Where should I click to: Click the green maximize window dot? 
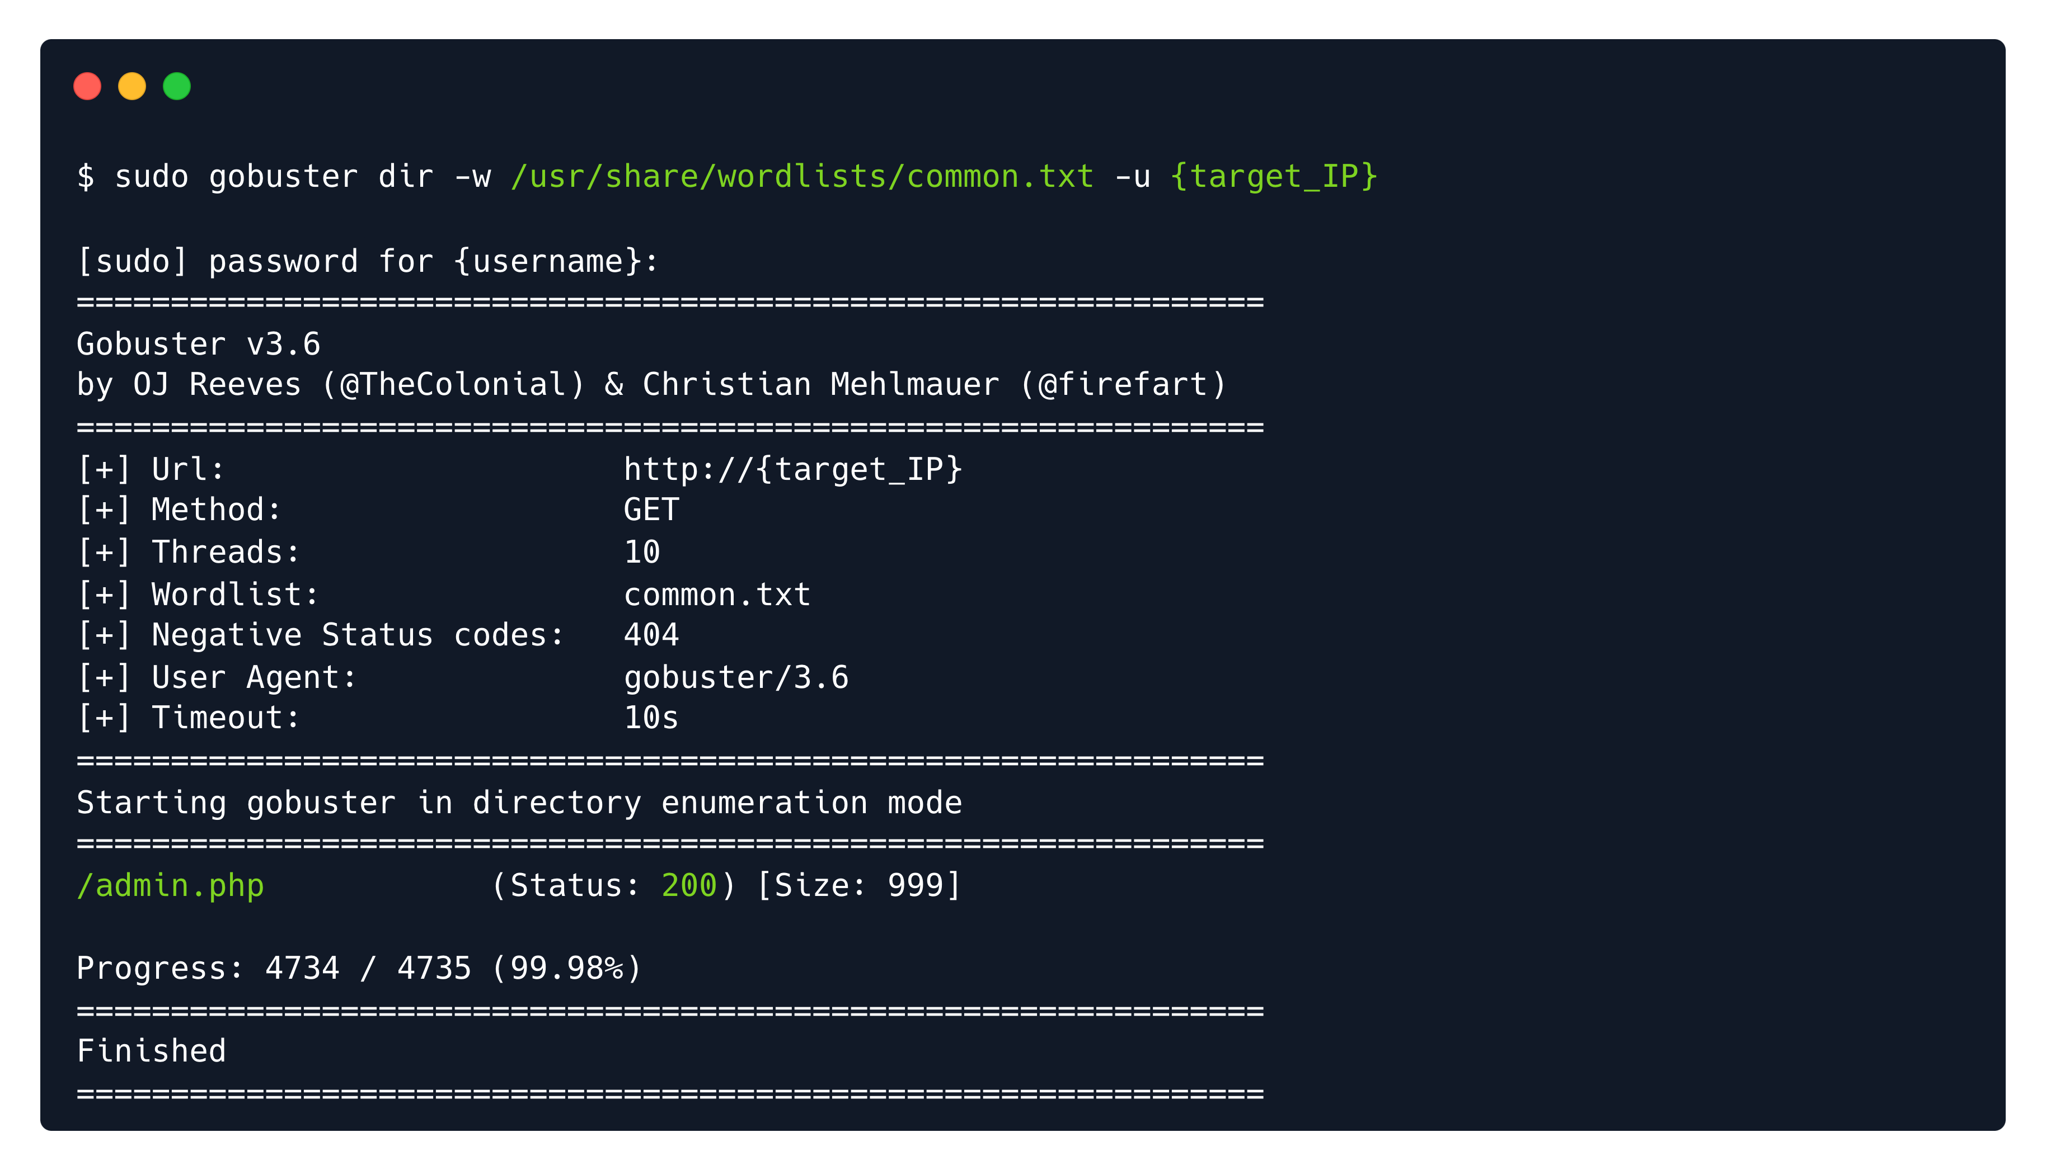[177, 86]
